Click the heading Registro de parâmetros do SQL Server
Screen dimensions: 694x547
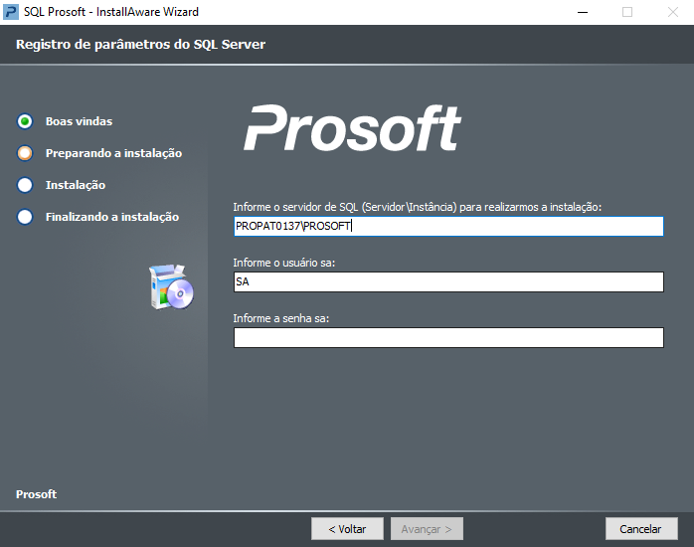tap(141, 44)
